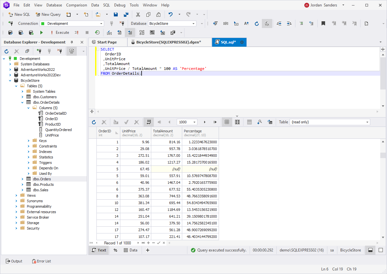Click the blue Undo arrow

coord(171,14)
